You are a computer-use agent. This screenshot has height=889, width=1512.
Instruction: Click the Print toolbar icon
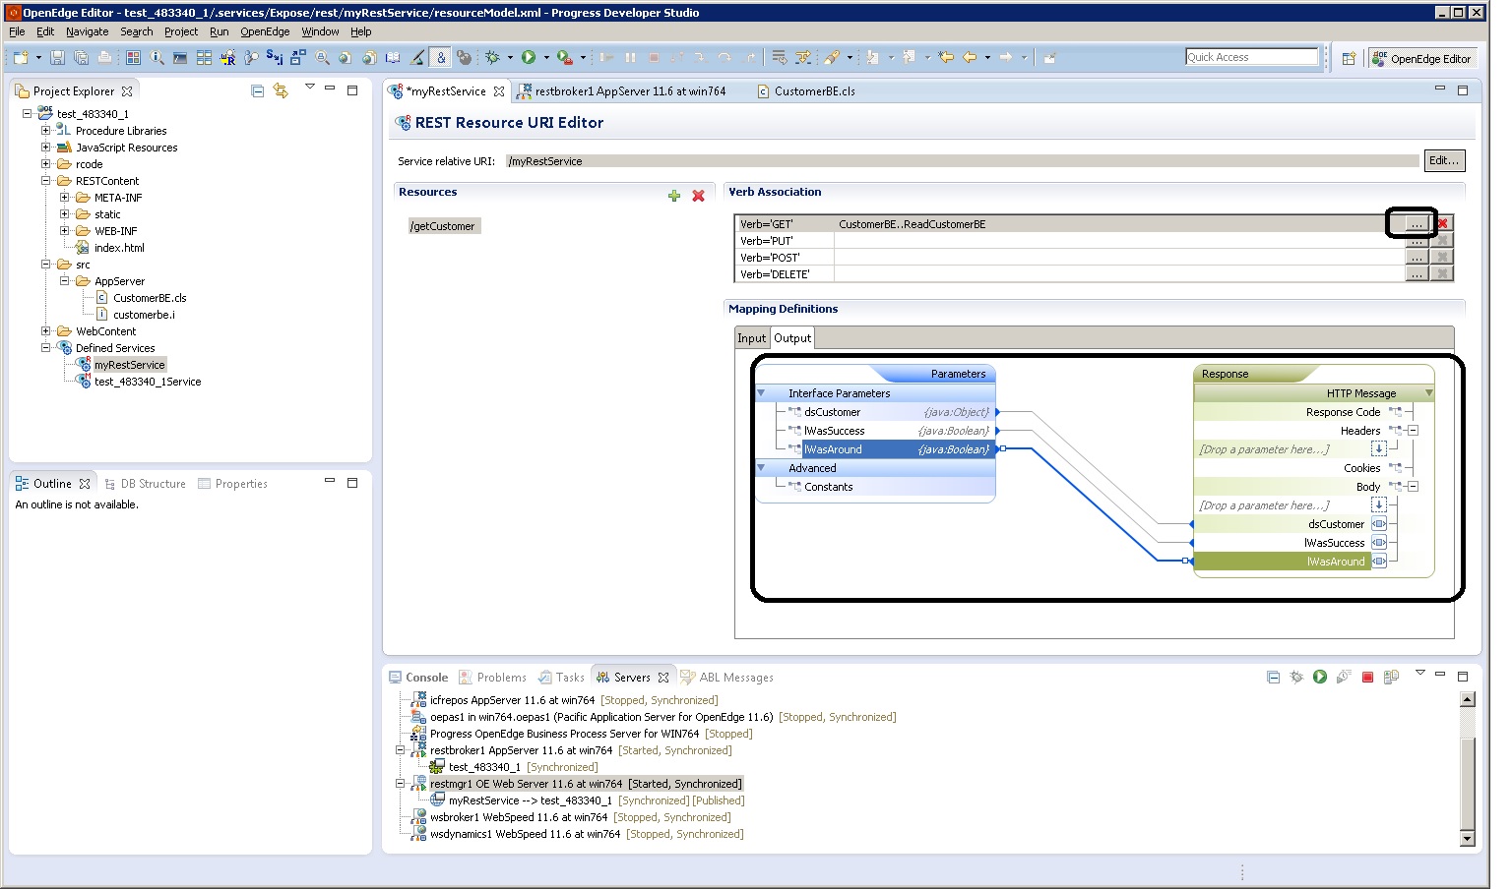click(x=104, y=58)
